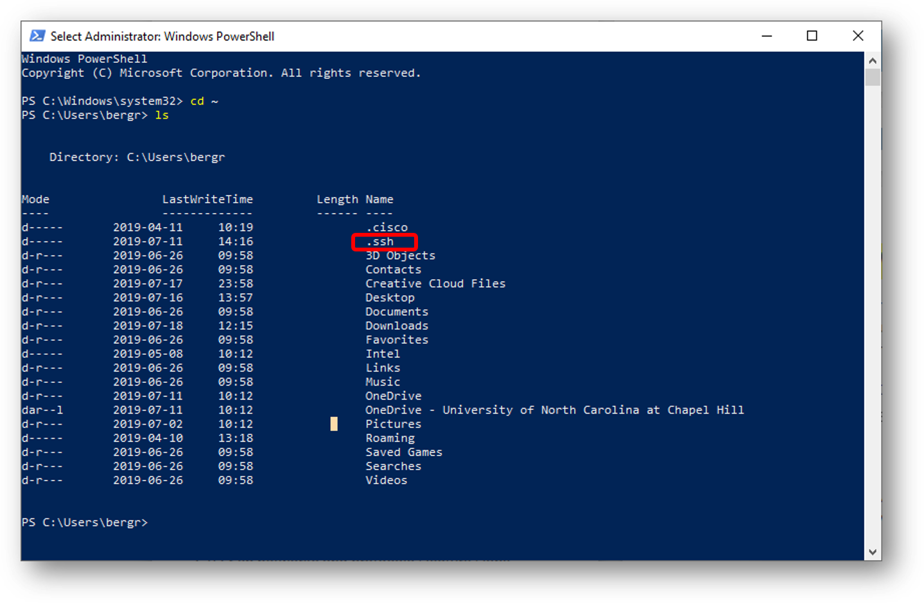Viewport: 924px width, 603px height.
Task: Click the scrollbar down arrow
Action: pos(872,551)
